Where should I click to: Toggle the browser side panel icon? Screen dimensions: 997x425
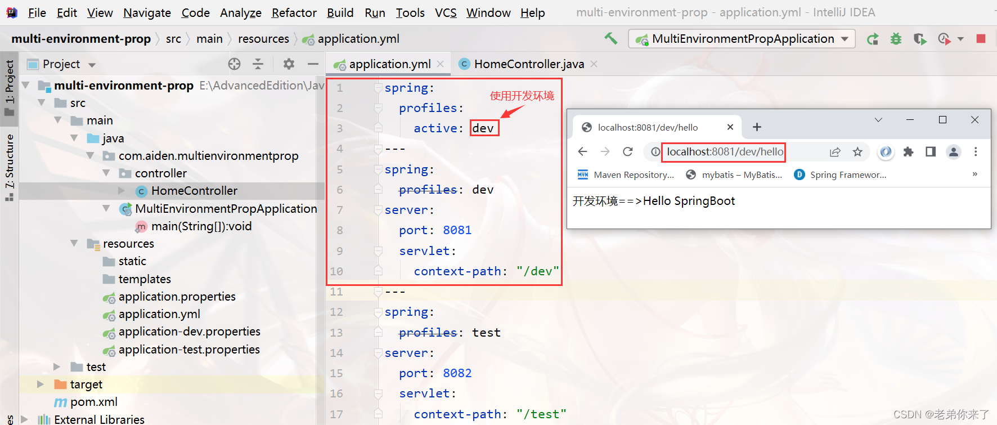931,152
